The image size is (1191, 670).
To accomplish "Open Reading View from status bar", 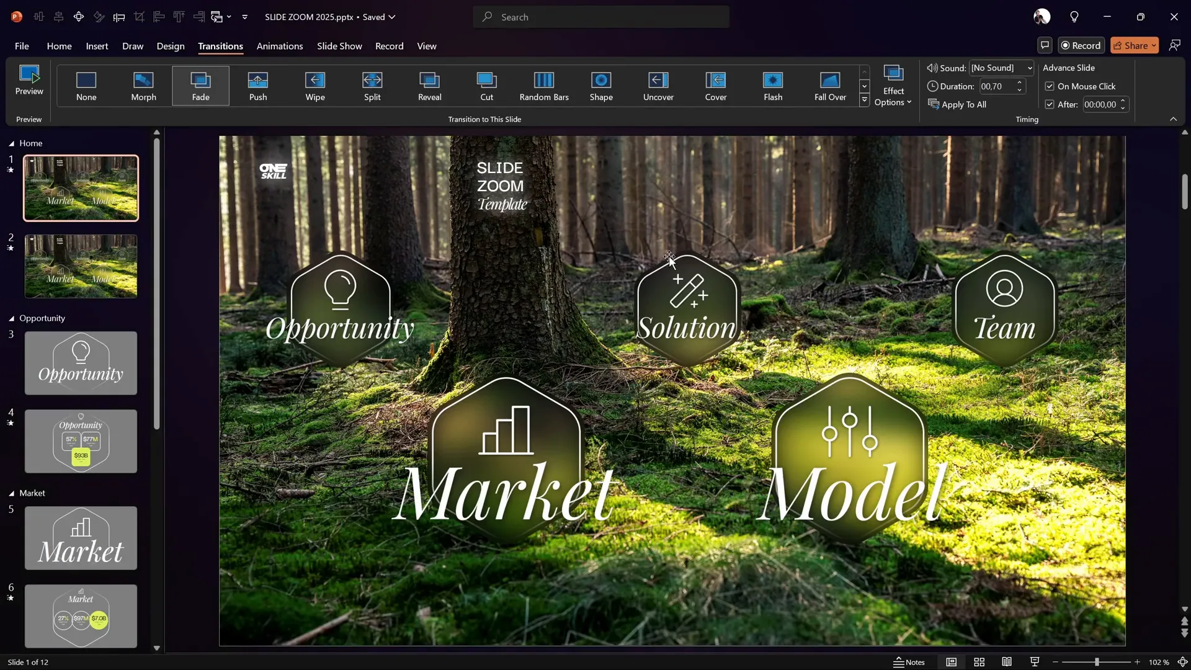I will tap(1007, 662).
